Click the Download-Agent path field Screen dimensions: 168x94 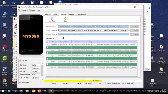coord(94,26)
